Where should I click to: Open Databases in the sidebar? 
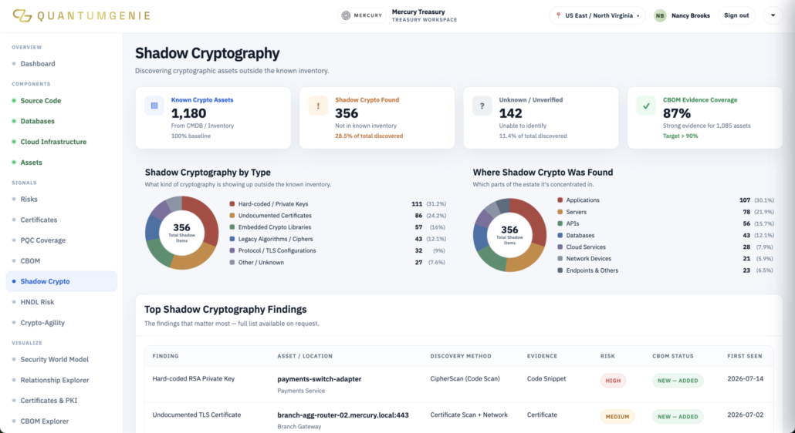(x=38, y=122)
